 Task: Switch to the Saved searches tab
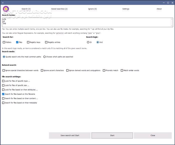coord(59,9)
